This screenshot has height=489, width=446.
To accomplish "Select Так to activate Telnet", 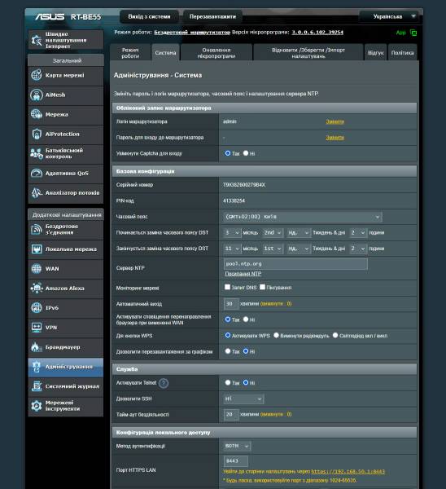I will tap(228, 382).
